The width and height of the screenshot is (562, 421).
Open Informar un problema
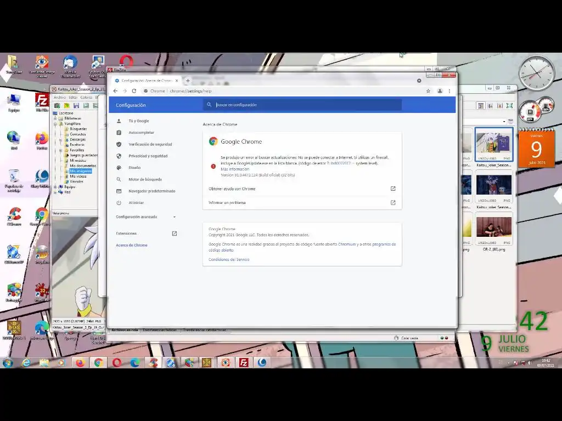[x=302, y=203]
